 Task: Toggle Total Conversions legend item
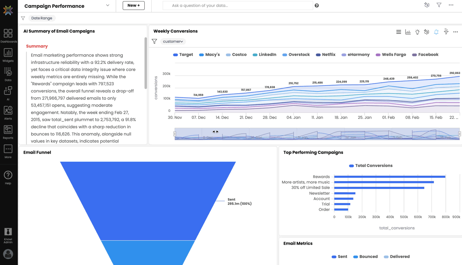click(x=370, y=166)
